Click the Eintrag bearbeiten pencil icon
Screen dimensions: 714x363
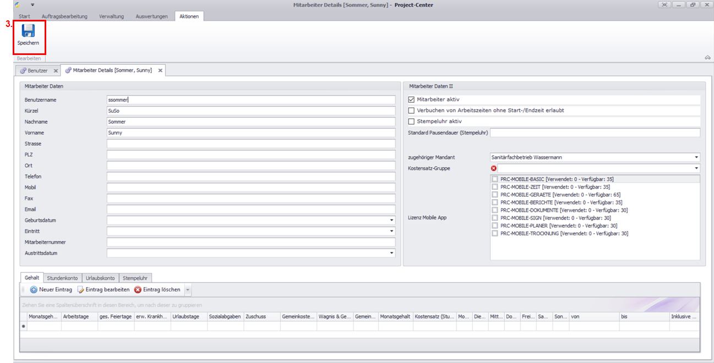click(81, 290)
